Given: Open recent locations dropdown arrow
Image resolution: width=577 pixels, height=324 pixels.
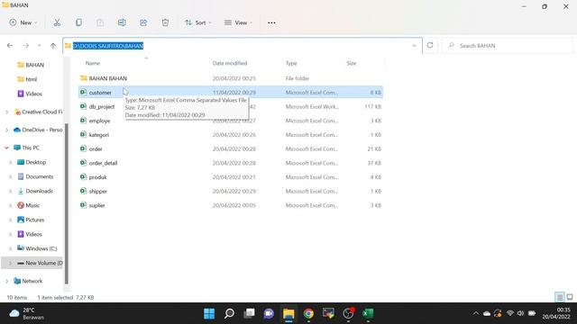Looking at the screenshot, I should [39, 46].
